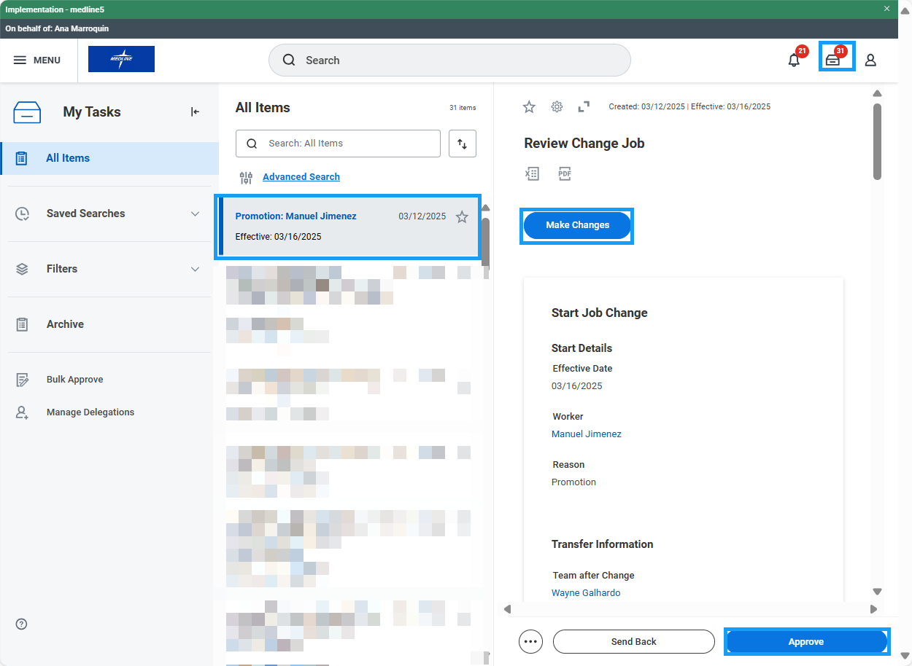Screen dimensions: 912x666
Task: Select Archive in the sidebar
Action: coord(65,324)
